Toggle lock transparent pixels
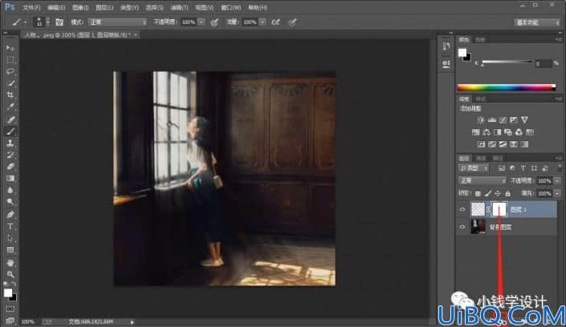The width and height of the screenshot is (566, 327). click(x=478, y=194)
